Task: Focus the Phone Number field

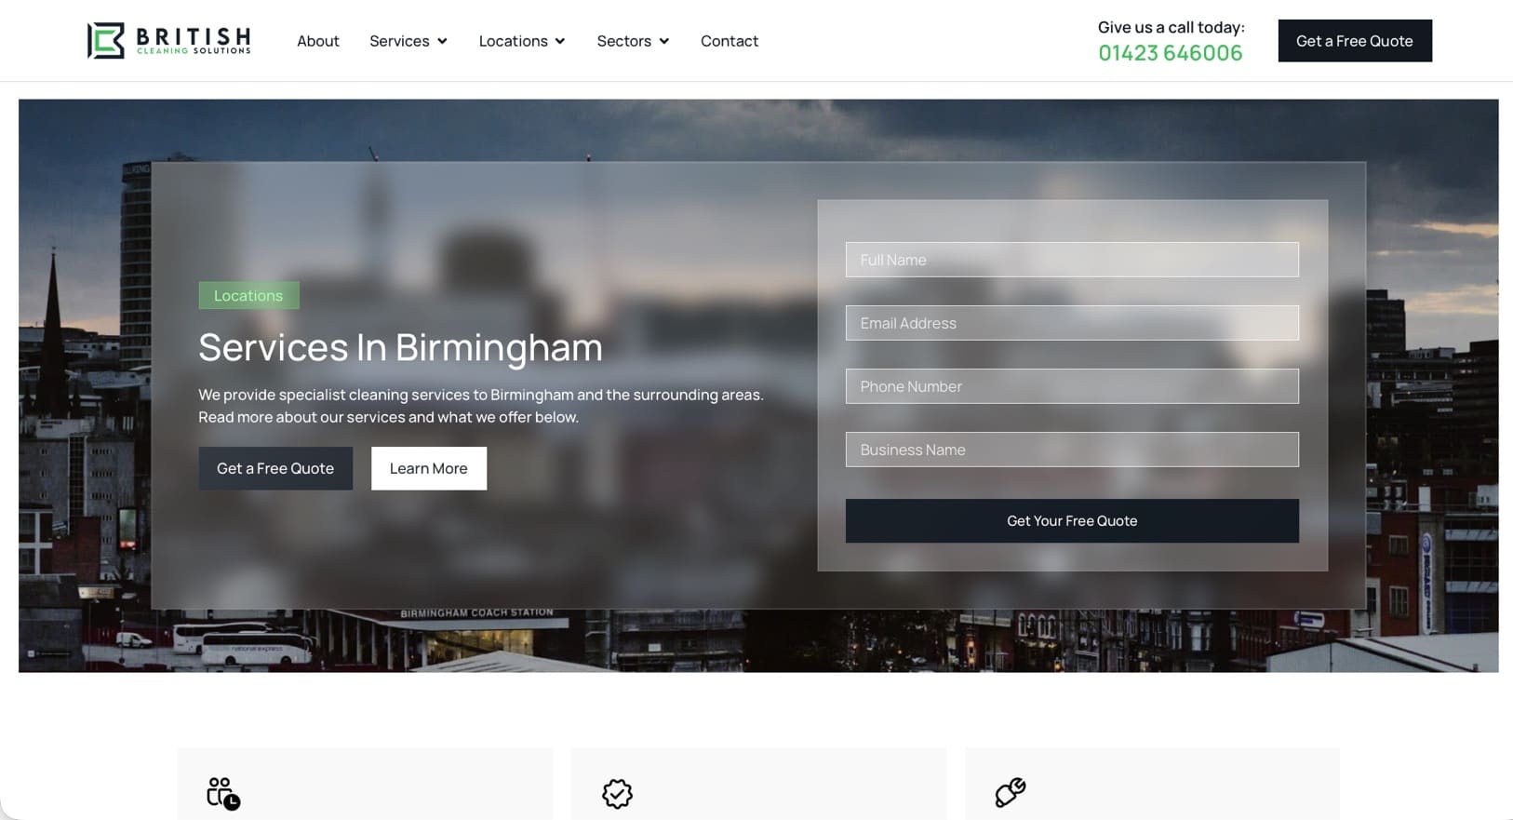Action: click(x=1072, y=386)
